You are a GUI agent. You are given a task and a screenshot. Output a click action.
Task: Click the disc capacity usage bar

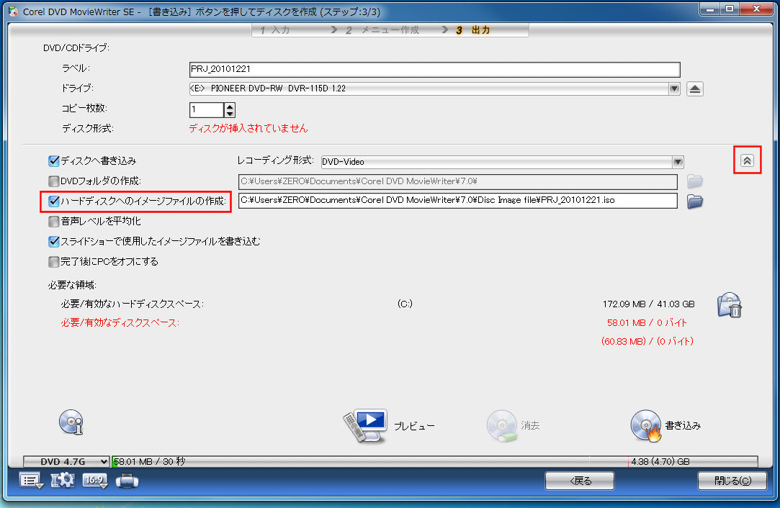[x=435, y=462]
